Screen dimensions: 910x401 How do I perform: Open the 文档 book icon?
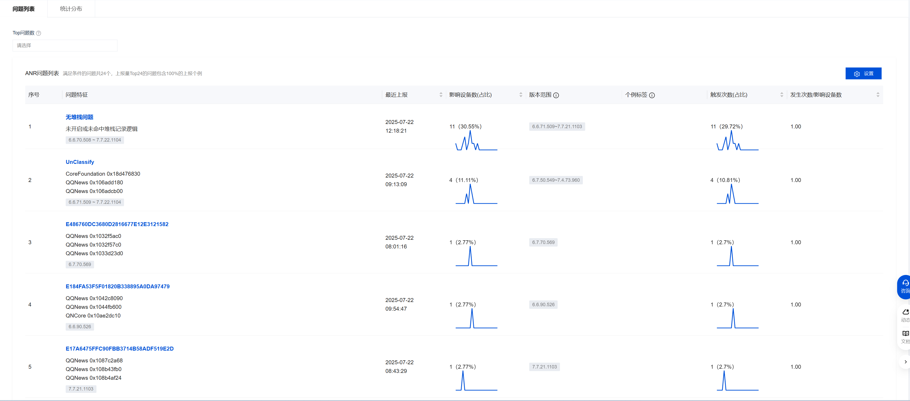click(905, 337)
